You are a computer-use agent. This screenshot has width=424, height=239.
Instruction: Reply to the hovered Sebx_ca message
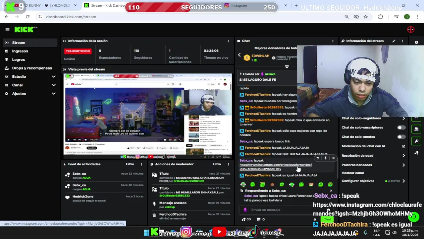(x=318, y=158)
